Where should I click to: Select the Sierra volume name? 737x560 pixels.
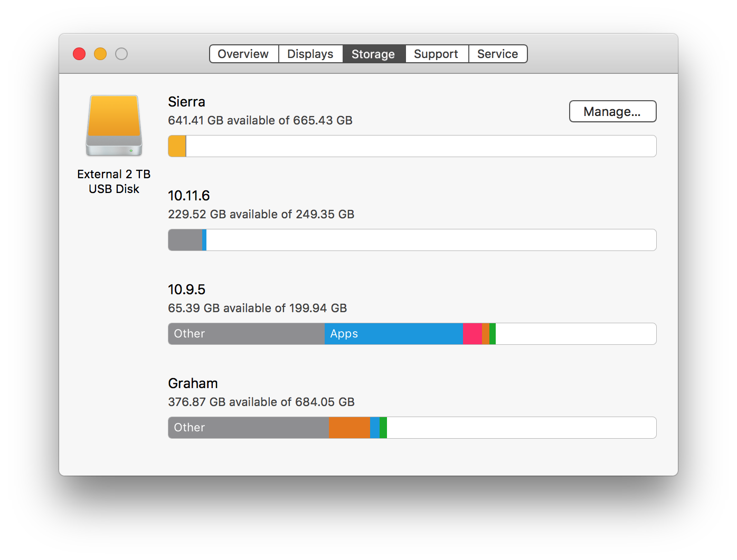coord(186,102)
